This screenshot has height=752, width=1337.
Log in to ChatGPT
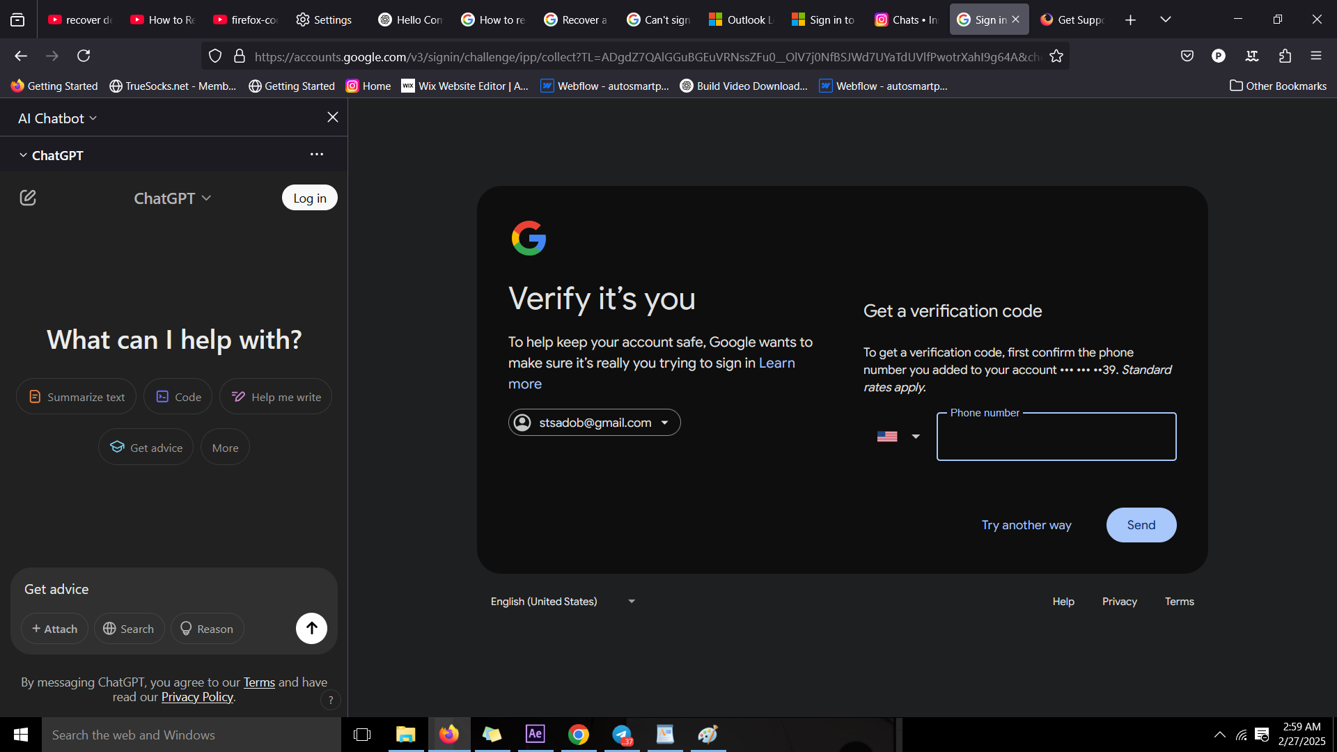pos(309,198)
